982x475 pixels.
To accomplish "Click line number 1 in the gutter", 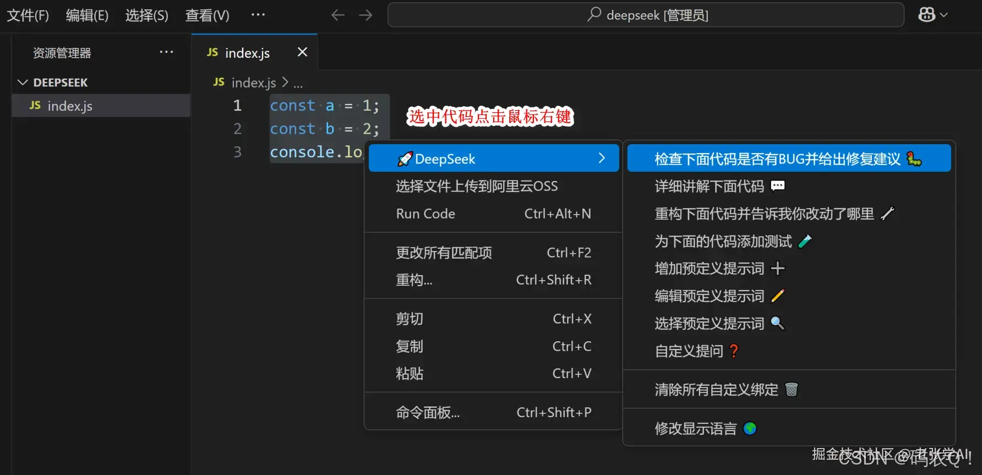I will click(237, 106).
